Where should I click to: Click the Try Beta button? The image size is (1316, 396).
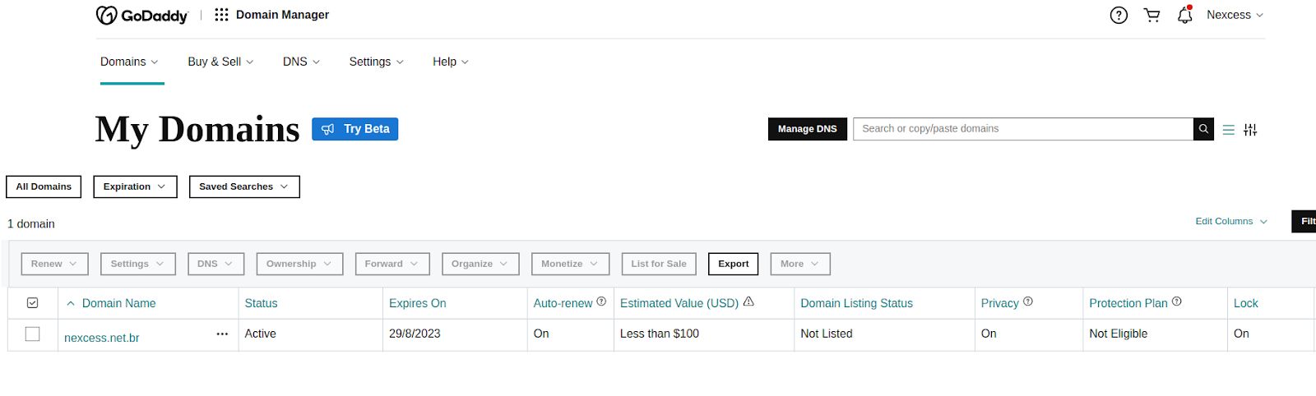[355, 129]
